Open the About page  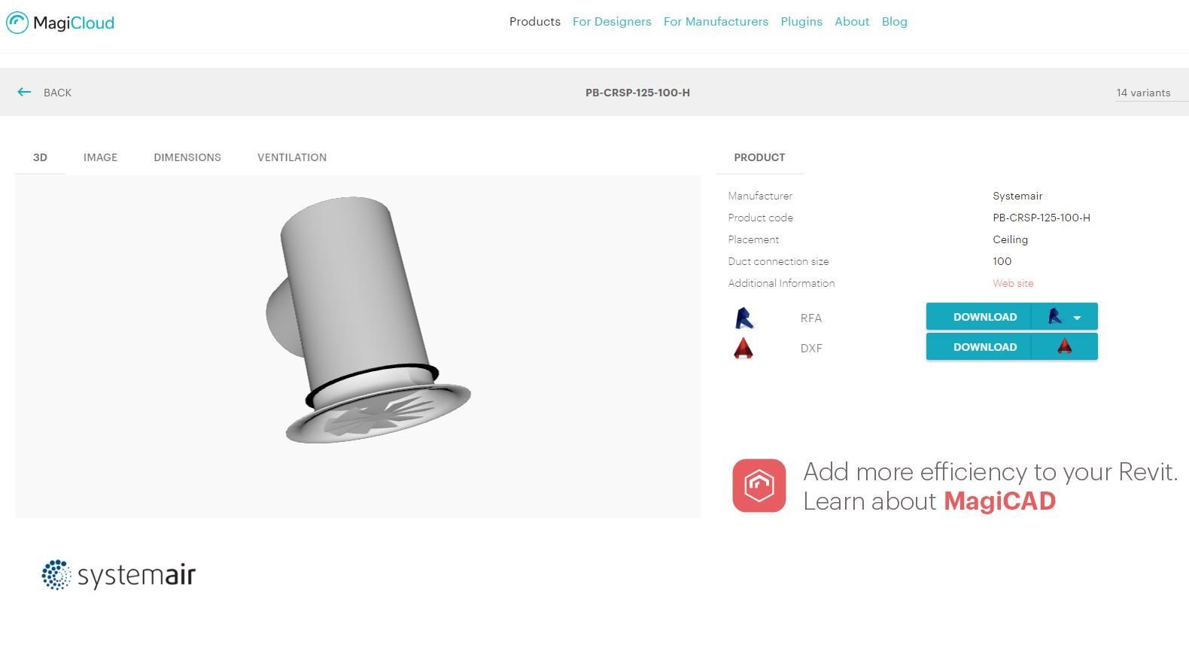[852, 22]
